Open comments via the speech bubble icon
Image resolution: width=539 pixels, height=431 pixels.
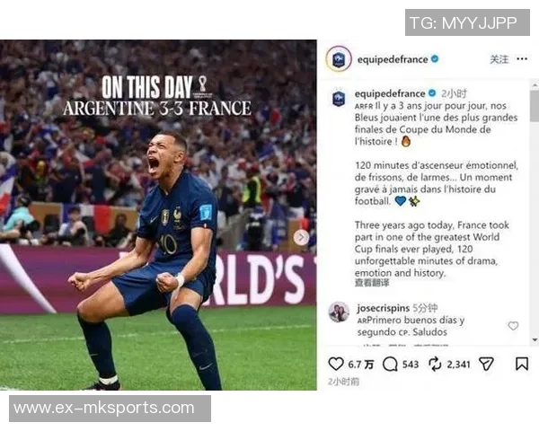pos(390,364)
